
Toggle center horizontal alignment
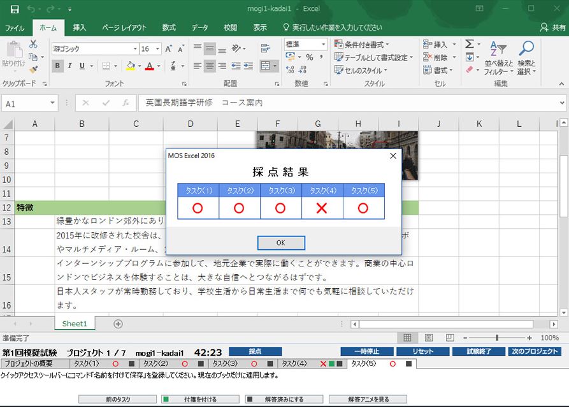210,66
